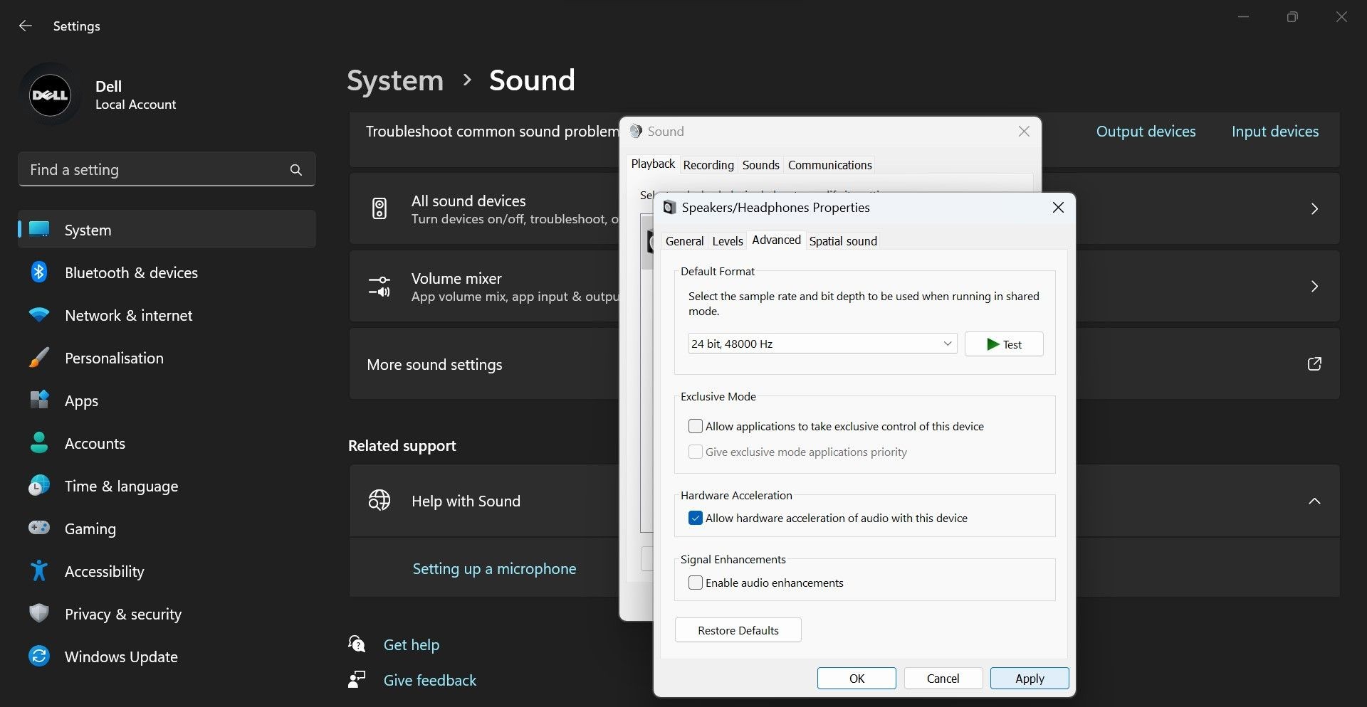Expand the All sound devices row chevron
Viewport: 1367px width, 707px height.
point(1314,208)
